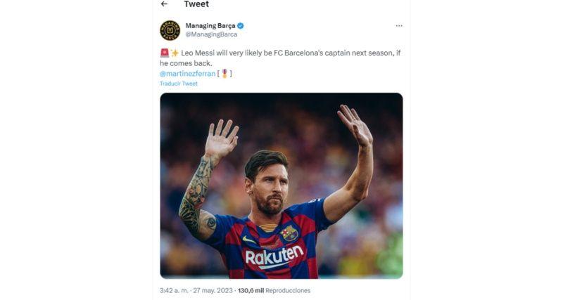Click the Nike swoosh on the jersey
The height and width of the screenshot is (300, 563).
click(249, 240)
